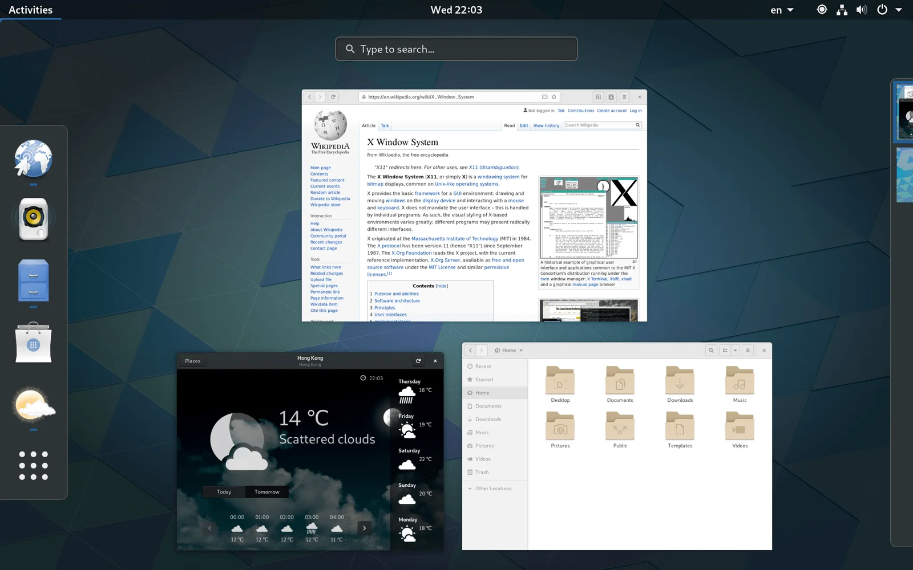Image resolution: width=913 pixels, height=570 pixels.
Task: Select the Today forecast toggle
Action: click(224, 492)
